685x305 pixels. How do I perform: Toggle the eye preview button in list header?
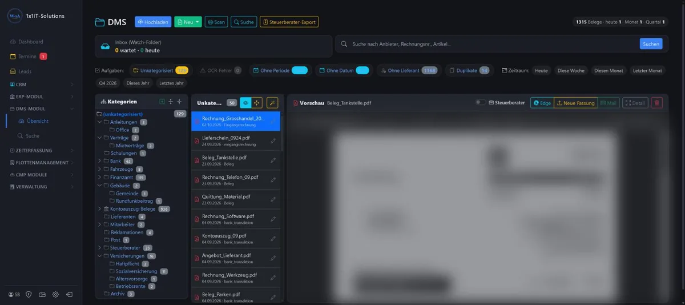[x=245, y=103]
